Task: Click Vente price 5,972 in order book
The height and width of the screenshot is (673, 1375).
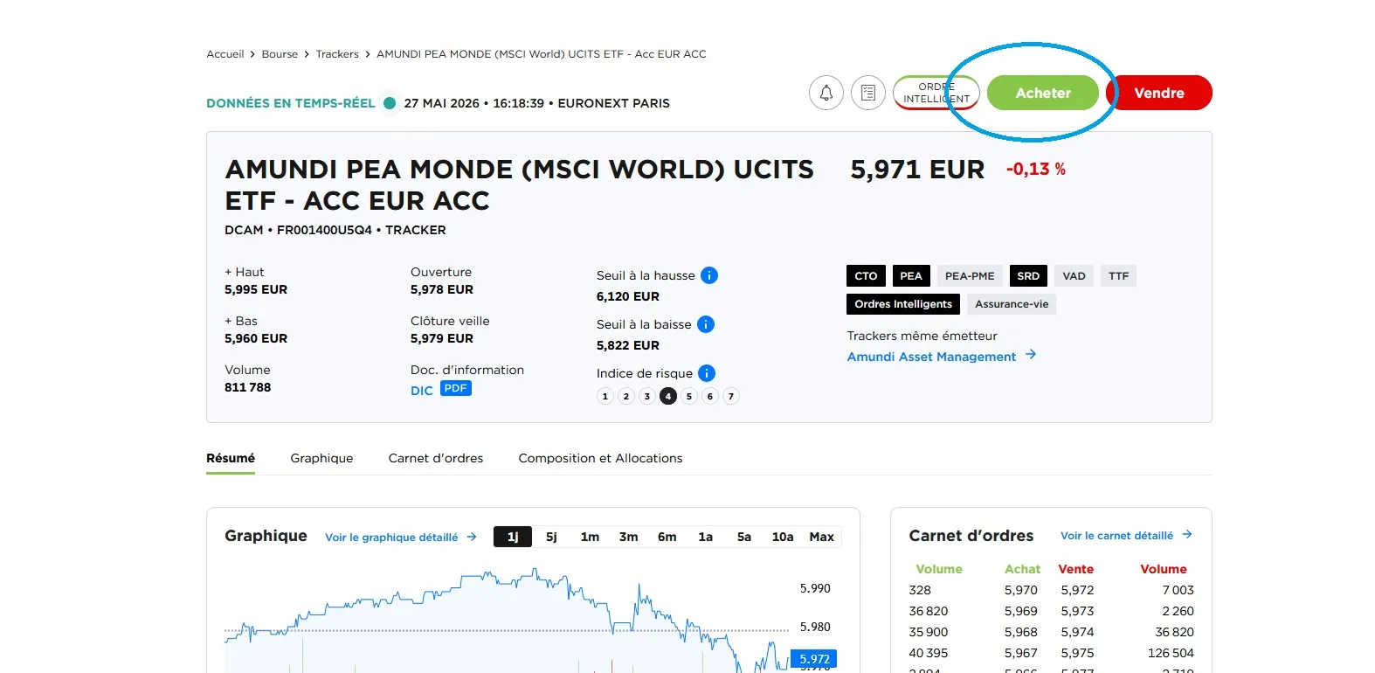Action: [x=1077, y=590]
